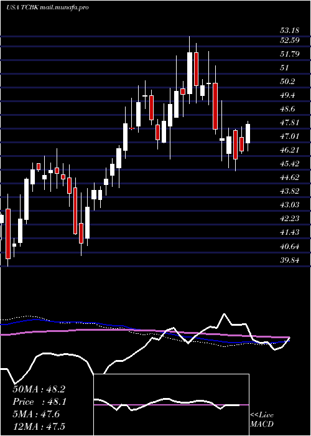Viewport: 311px width, 436px height.
Task: Select the 52.59 price axis label
Action: 289,40
